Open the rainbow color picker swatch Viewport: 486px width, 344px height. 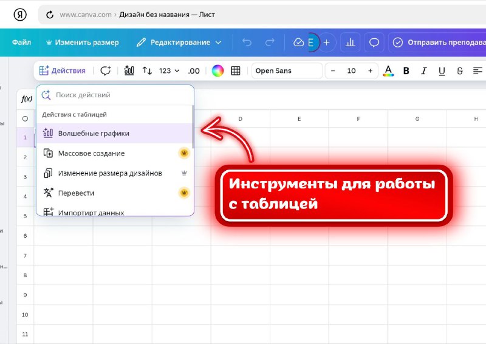click(x=217, y=71)
